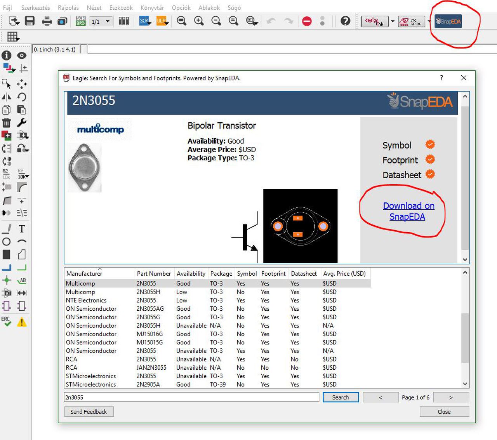The height and width of the screenshot is (440, 497).
Task: Select the NTE Electronics 2N3055 row
Action: [217, 300]
